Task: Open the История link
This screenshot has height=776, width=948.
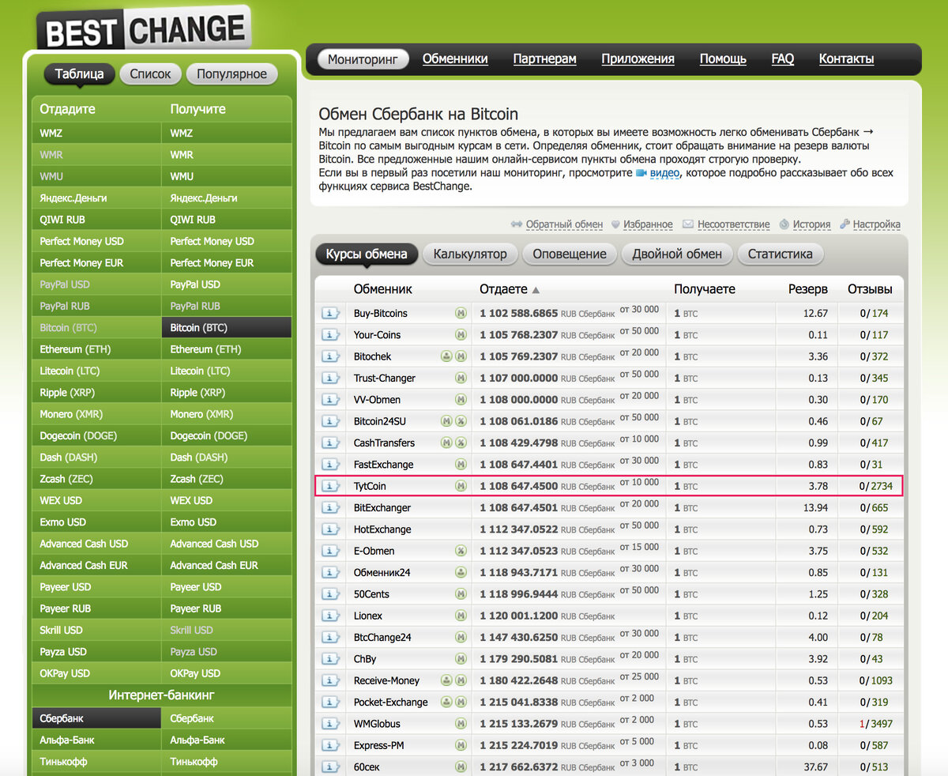Action: click(x=811, y=224)
